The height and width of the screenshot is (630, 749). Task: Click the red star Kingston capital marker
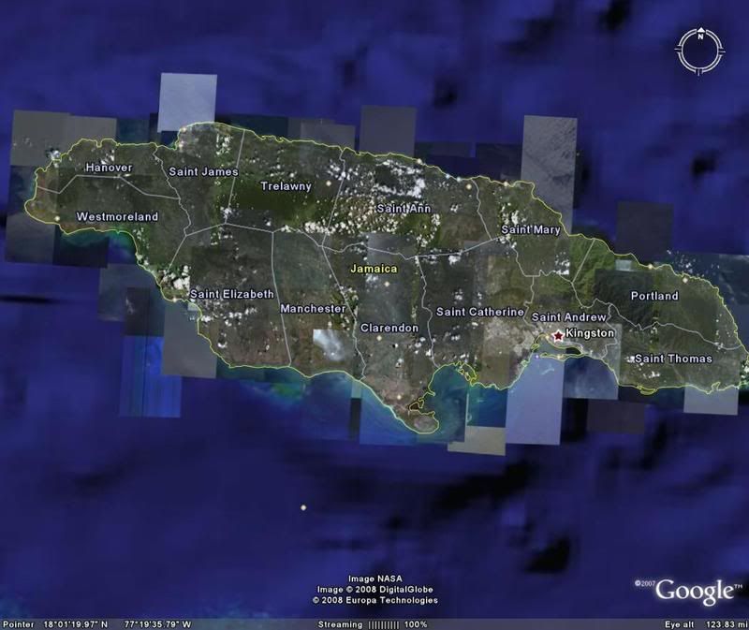[x=559, y=334]
